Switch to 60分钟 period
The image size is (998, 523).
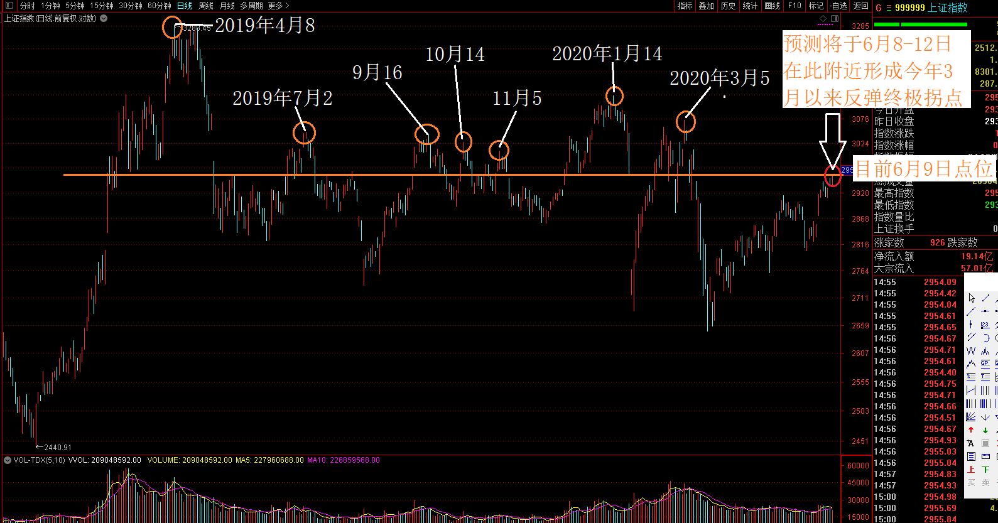[x=160, y=6]
